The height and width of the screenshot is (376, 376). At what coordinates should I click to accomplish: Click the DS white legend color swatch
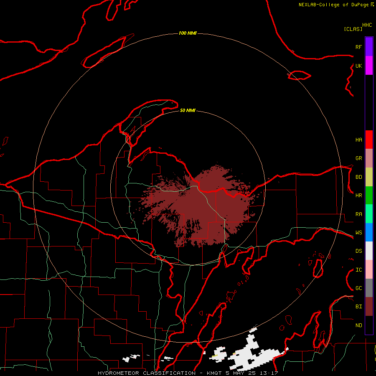pos(369,251)
